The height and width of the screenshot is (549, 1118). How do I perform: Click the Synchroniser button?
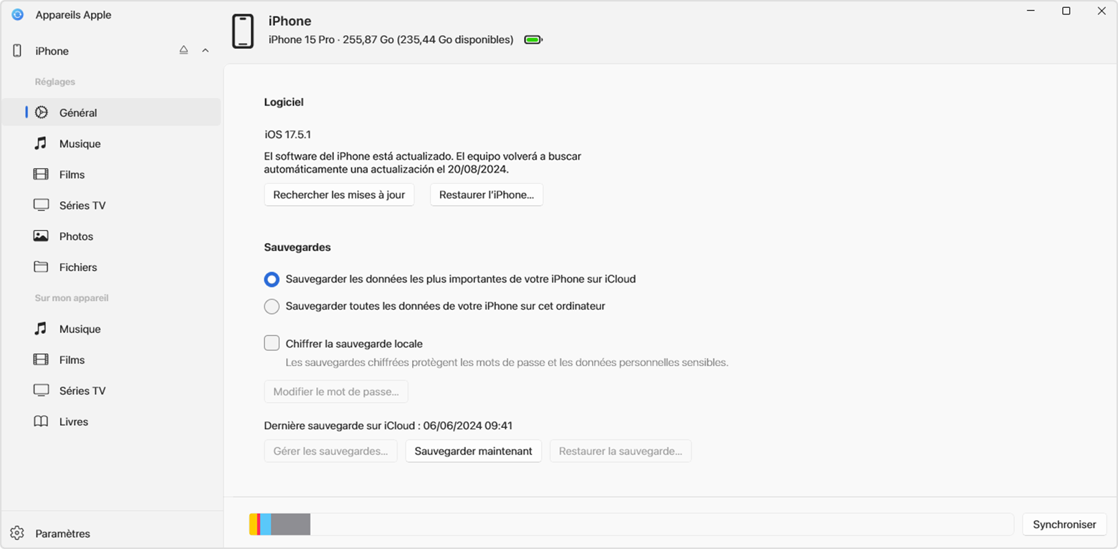point(1064,525)
